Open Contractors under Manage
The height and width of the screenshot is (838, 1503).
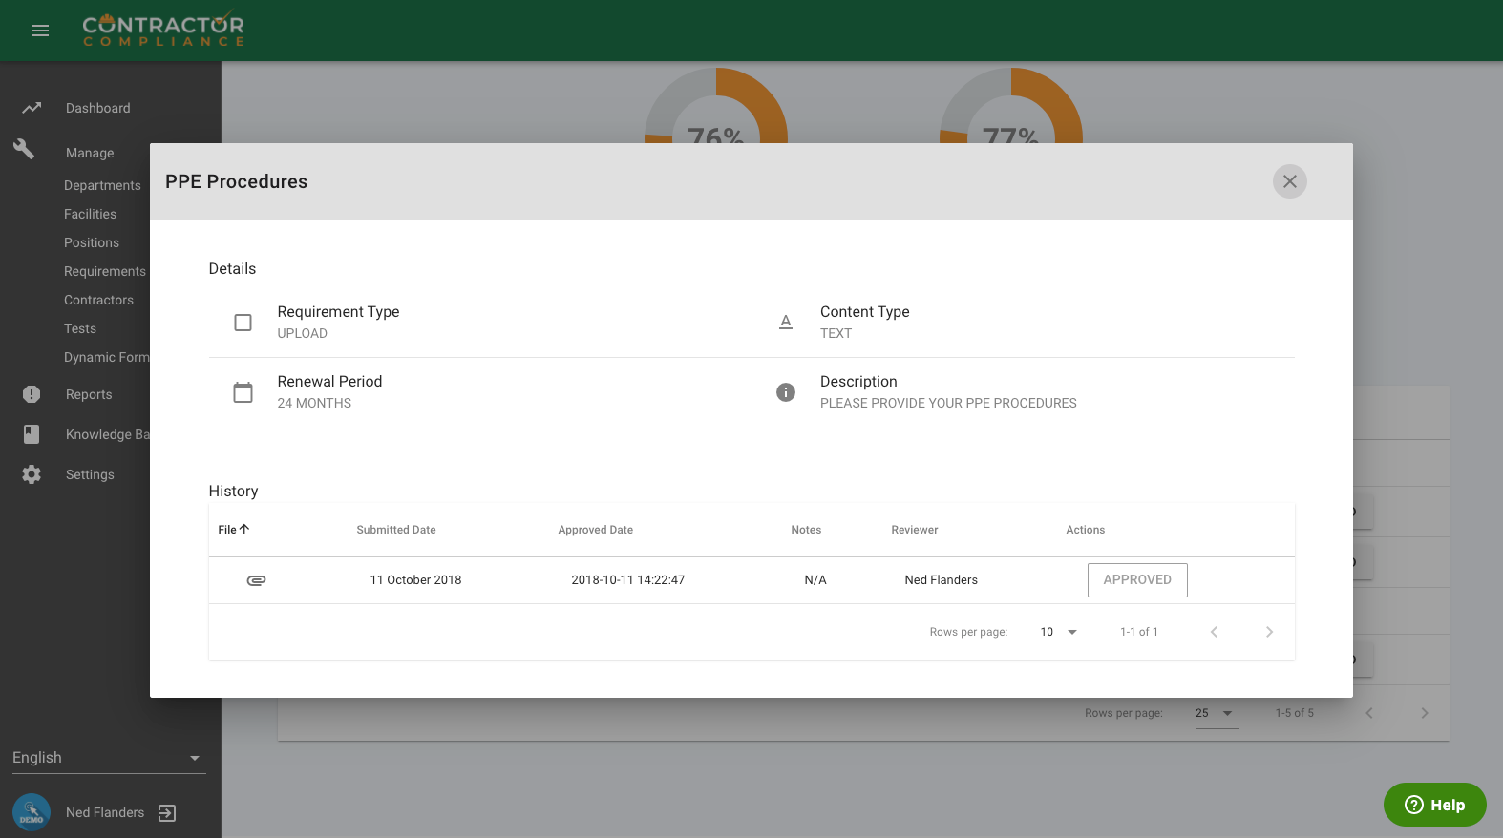pos(98,300)
